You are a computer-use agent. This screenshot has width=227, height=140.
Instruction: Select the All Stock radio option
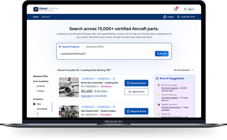pyautogui.click(x=34, y=86)
